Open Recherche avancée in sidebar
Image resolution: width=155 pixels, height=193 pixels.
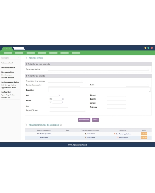(x=8, y=67)
